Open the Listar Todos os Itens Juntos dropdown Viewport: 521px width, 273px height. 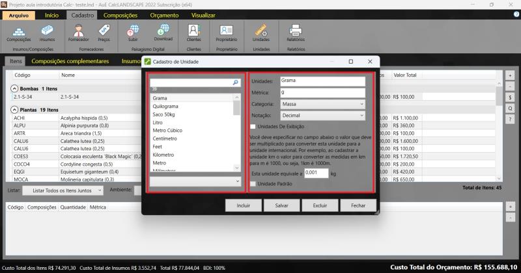pyautogui.click(x=63, y=190)
